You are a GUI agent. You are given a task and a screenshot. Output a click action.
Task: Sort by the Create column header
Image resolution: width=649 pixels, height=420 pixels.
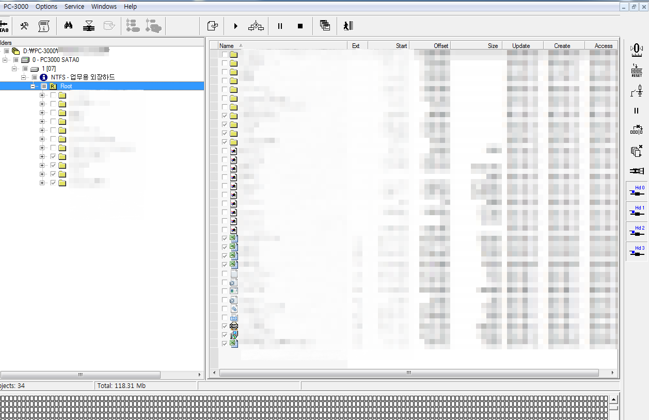point(564,45)
